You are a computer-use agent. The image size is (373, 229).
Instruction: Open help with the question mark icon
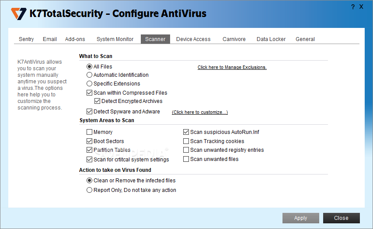(x=353, y=7)
